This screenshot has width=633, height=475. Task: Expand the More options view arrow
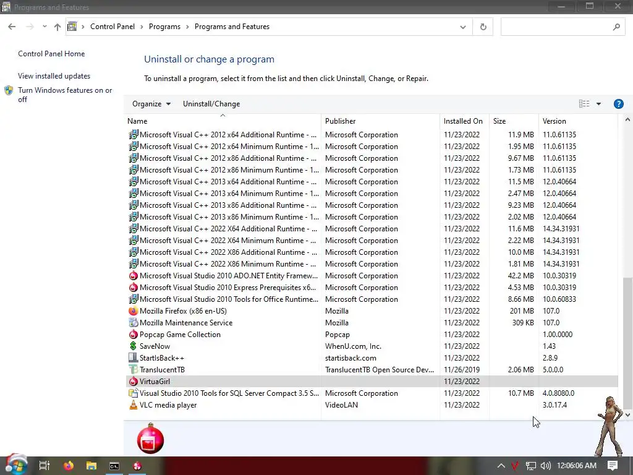click(x=598, y=104)
